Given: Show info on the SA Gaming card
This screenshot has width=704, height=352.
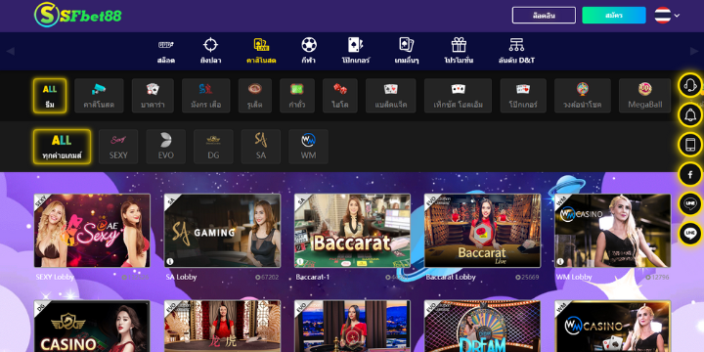Looking at the screenshot, I should click(170, 262).
